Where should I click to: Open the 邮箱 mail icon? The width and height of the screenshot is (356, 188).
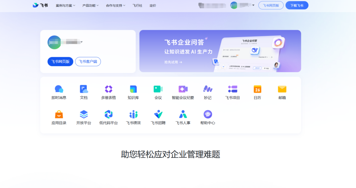pyautogui.click(x=282, y=89)
